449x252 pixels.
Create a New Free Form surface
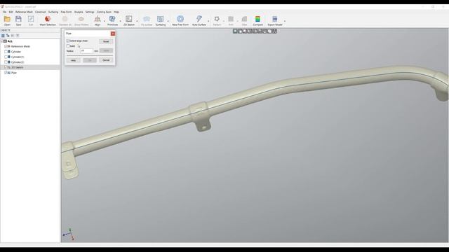(x=180, y=19)
